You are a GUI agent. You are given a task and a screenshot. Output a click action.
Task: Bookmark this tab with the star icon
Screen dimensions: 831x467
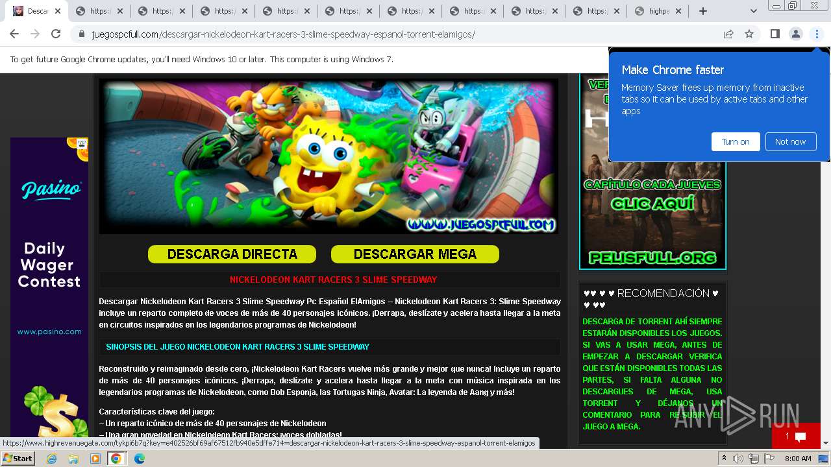click(x=749, y=34)
